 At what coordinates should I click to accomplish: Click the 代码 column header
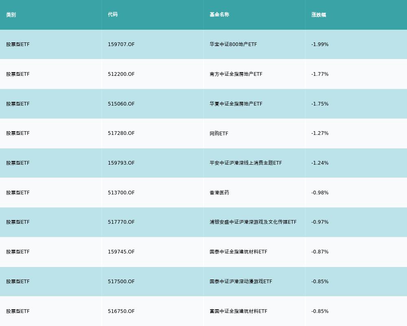[113, 15]
